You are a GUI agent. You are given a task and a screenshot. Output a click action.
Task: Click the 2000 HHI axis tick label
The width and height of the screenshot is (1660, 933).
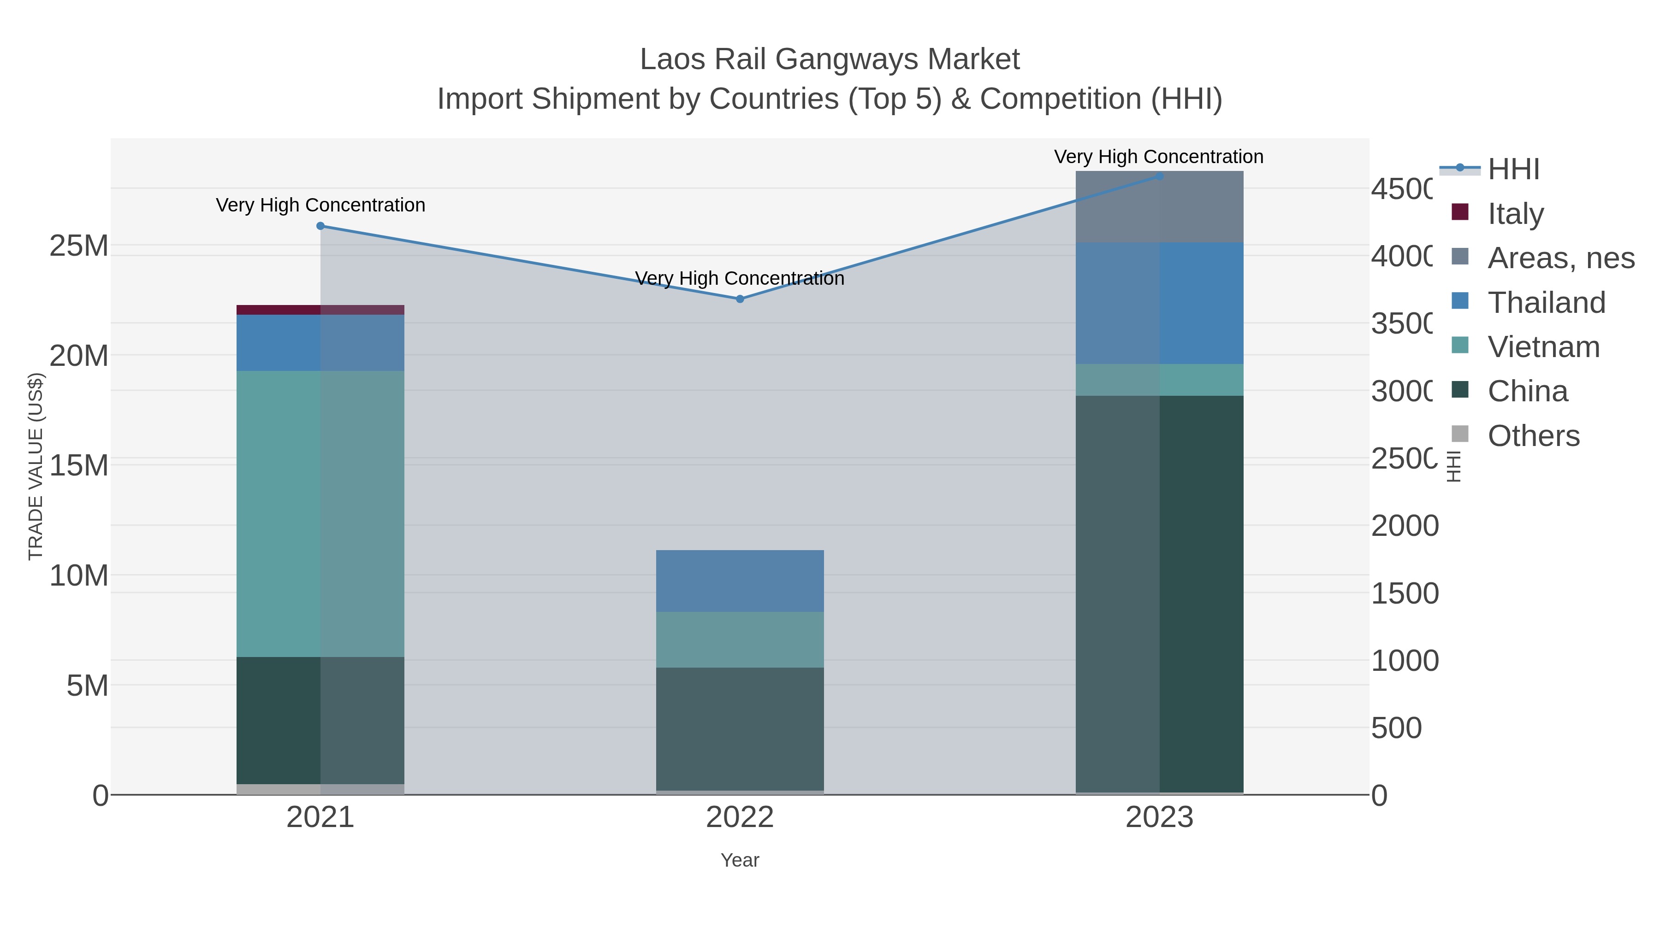pyautogui.click(x=1405, y=525)
